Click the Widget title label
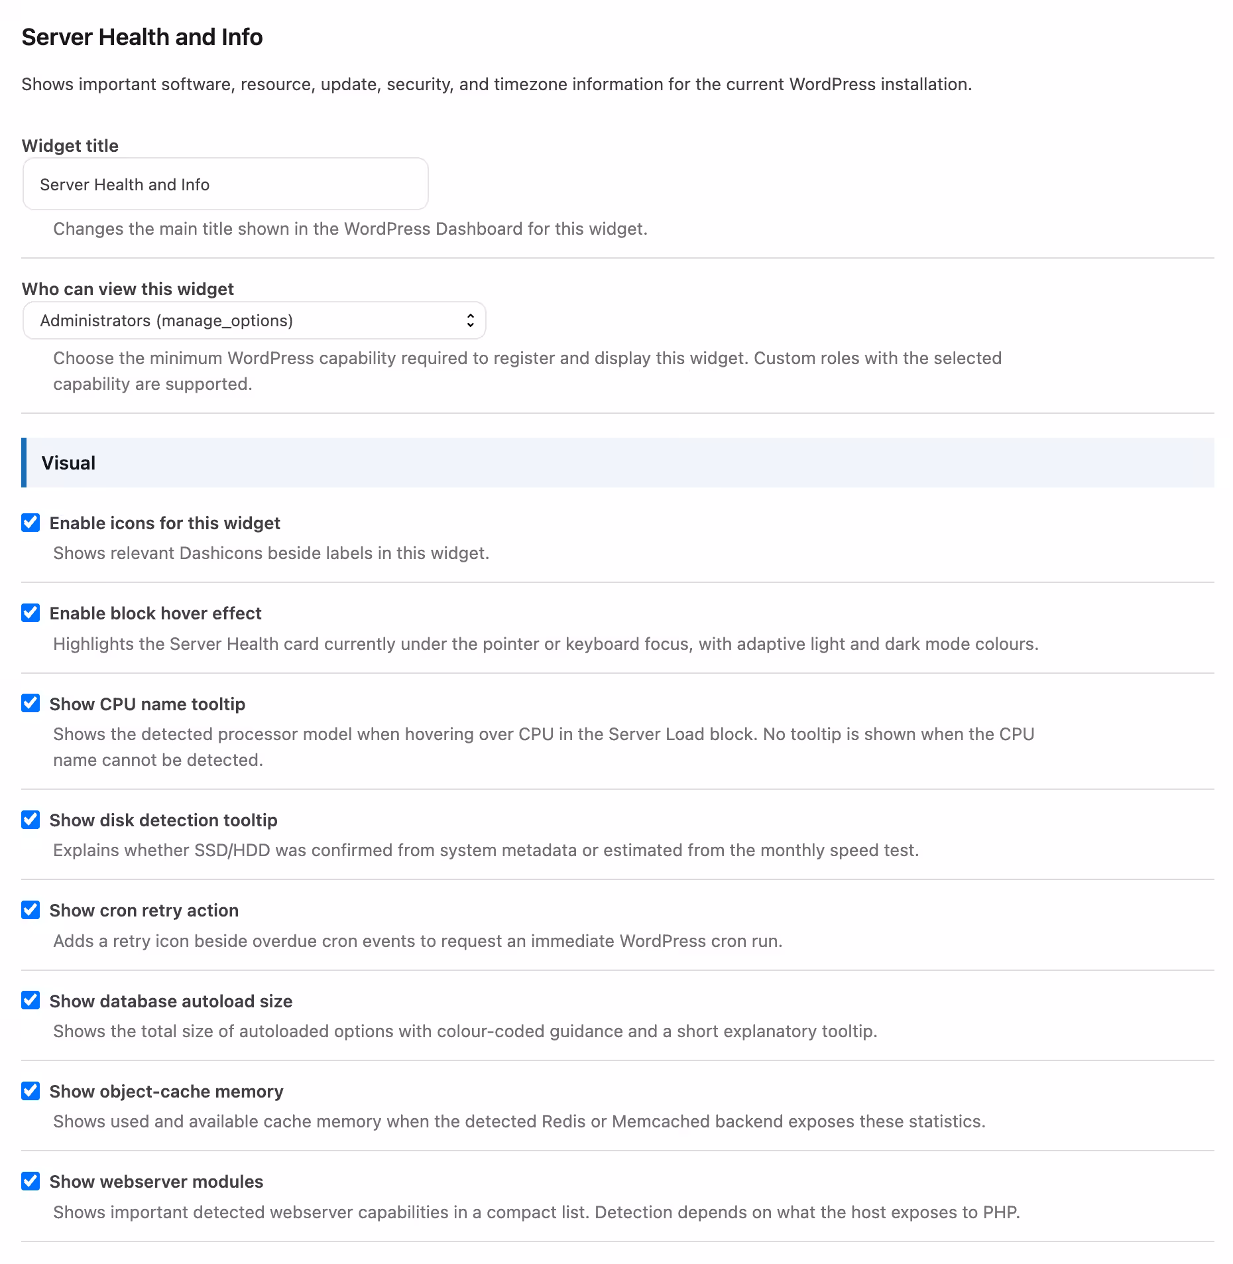The image size is (1233, 1264). [x=70, y=146]
